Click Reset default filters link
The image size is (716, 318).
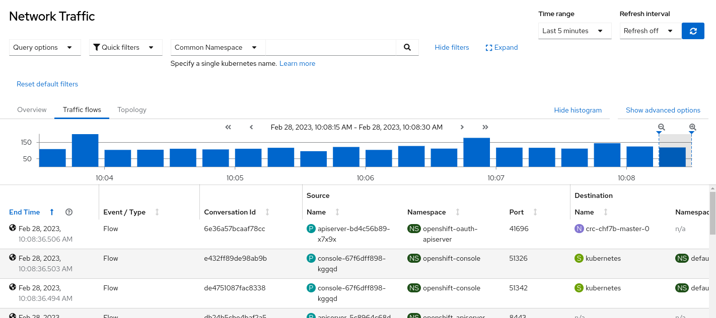(47, 84)
